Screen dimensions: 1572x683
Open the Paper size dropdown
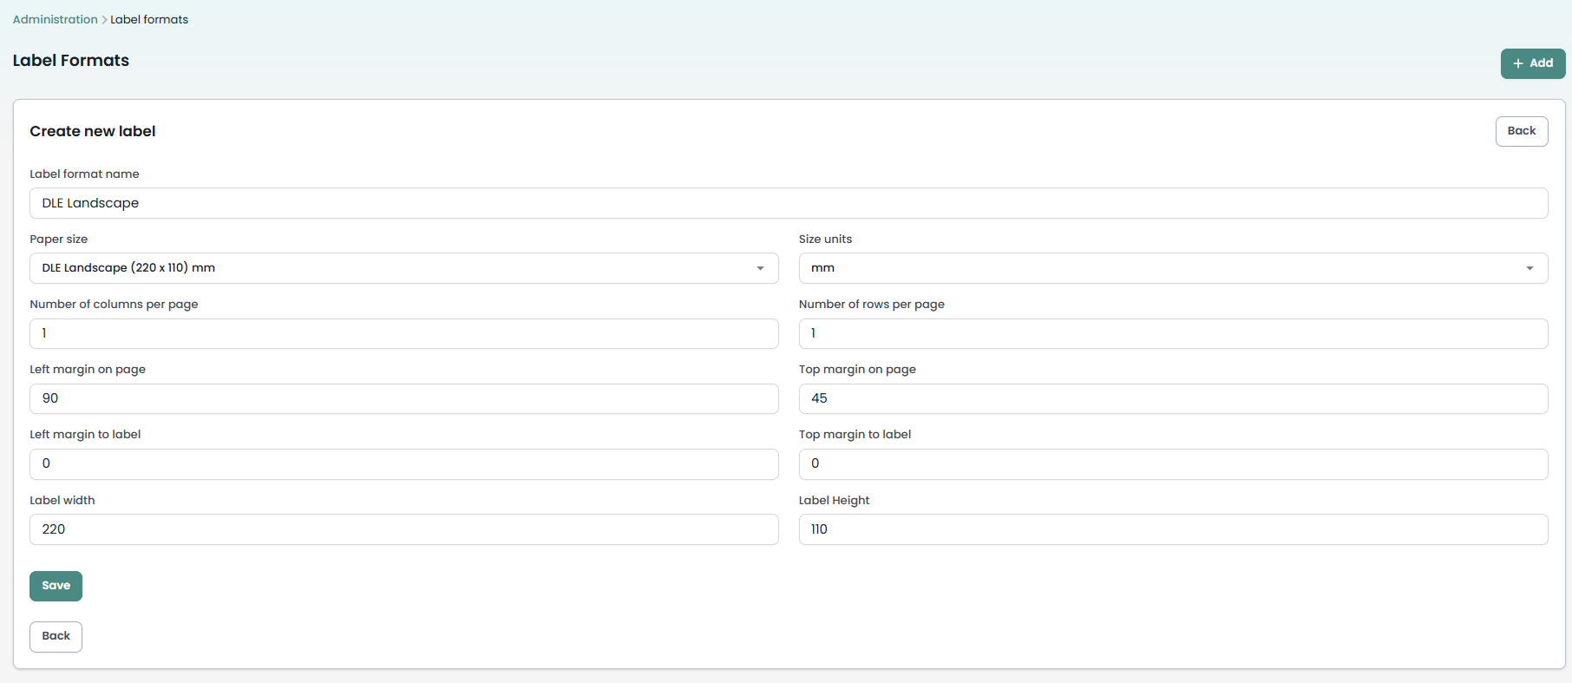click(404, 268)
